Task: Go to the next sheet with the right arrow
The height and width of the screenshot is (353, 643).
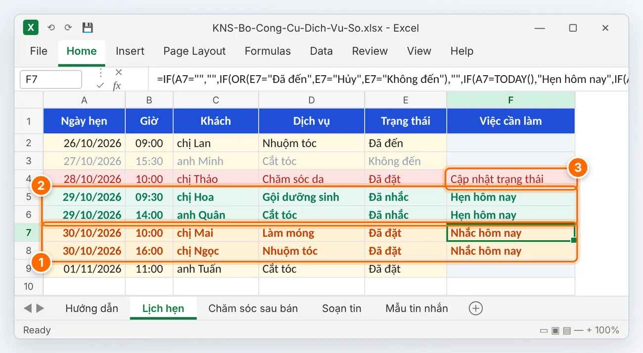Action: (40, 309)
